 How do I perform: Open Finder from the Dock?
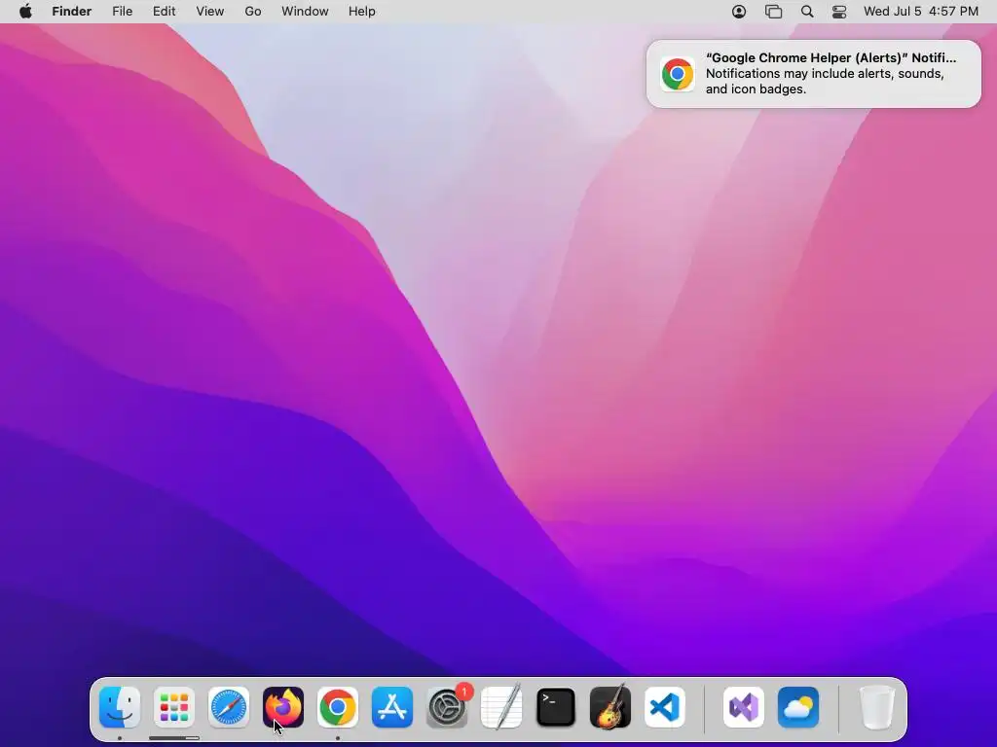coord(120,707)
